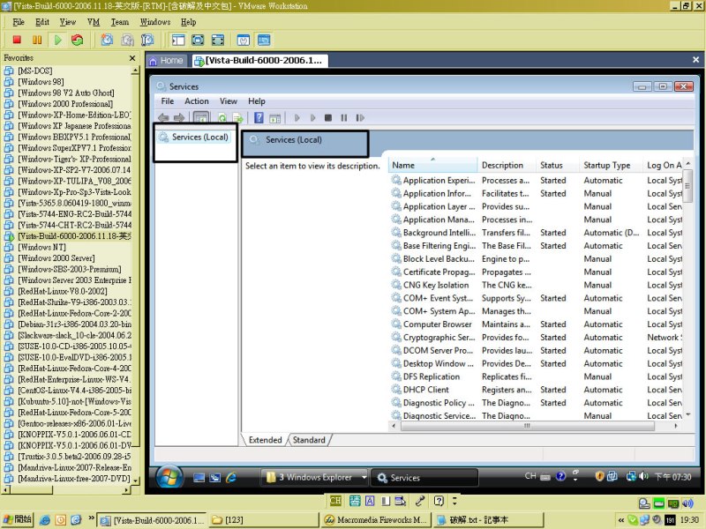Viewport: 706px width, 529px height.
Task: Switch to Standard tab in Services
Action: [x=309, y=440]
